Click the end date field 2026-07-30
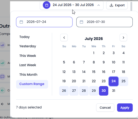Image resolution: width=138 pixels, height=119 pixels. pos(105,22)
